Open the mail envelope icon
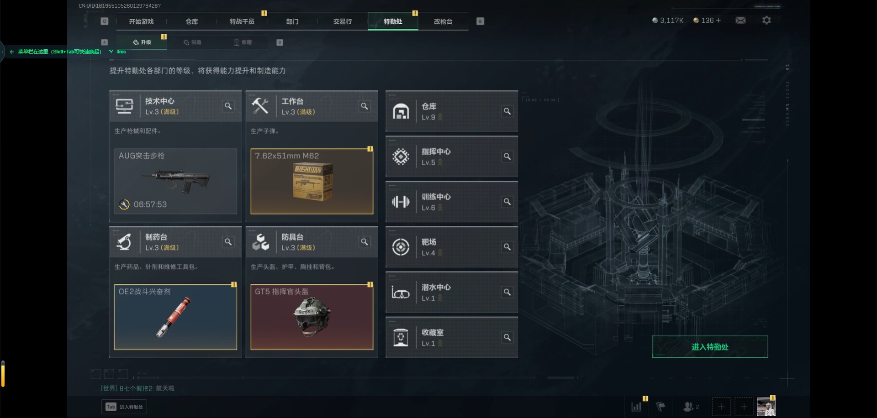The height and width of the screenshot is (418, 877). [x=740, y=21]
